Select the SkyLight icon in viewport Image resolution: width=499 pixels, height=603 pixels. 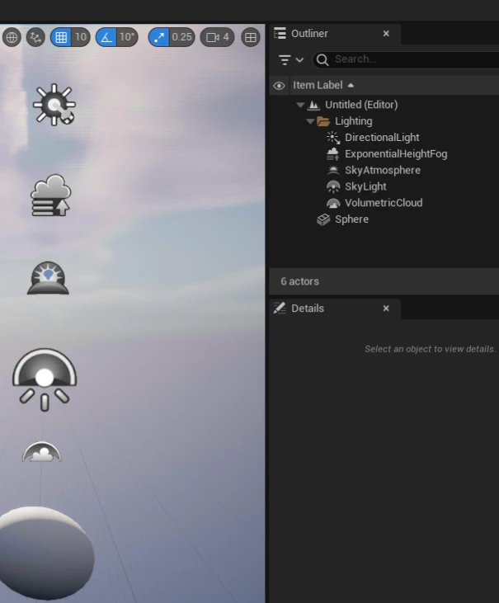(45, 380)
